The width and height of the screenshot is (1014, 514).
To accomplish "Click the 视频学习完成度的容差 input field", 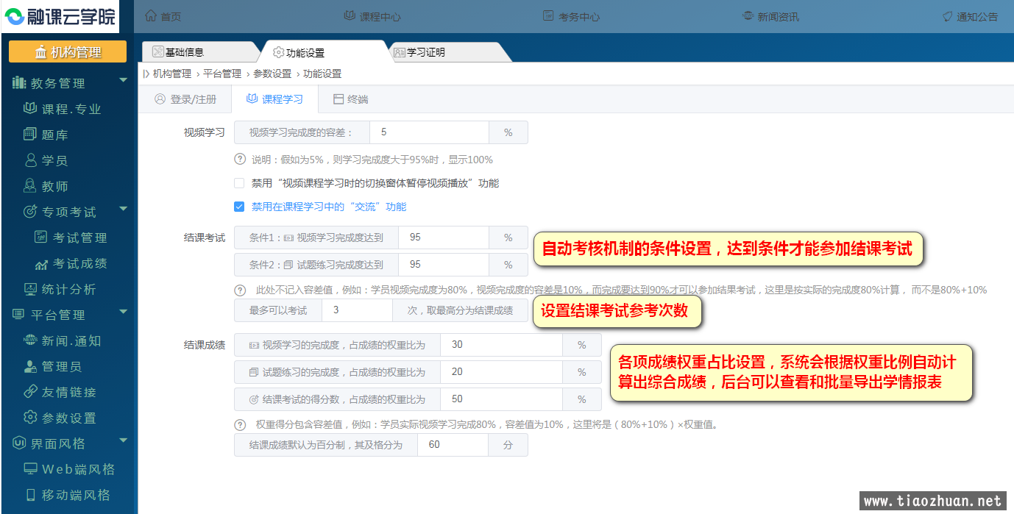I will tap(429, 132).
